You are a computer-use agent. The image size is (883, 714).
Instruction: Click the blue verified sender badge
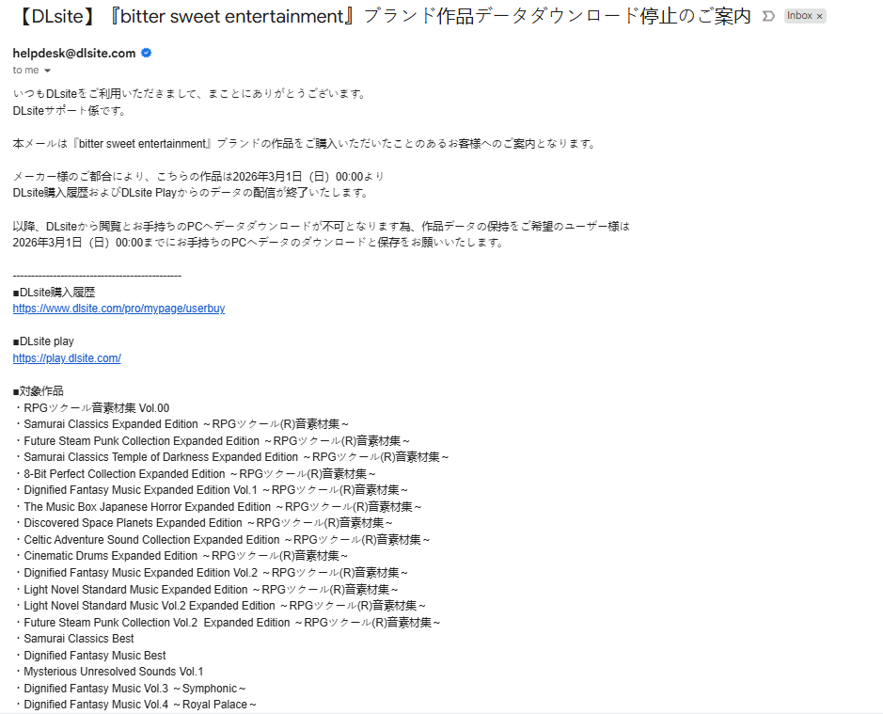[x=146, y=54]
